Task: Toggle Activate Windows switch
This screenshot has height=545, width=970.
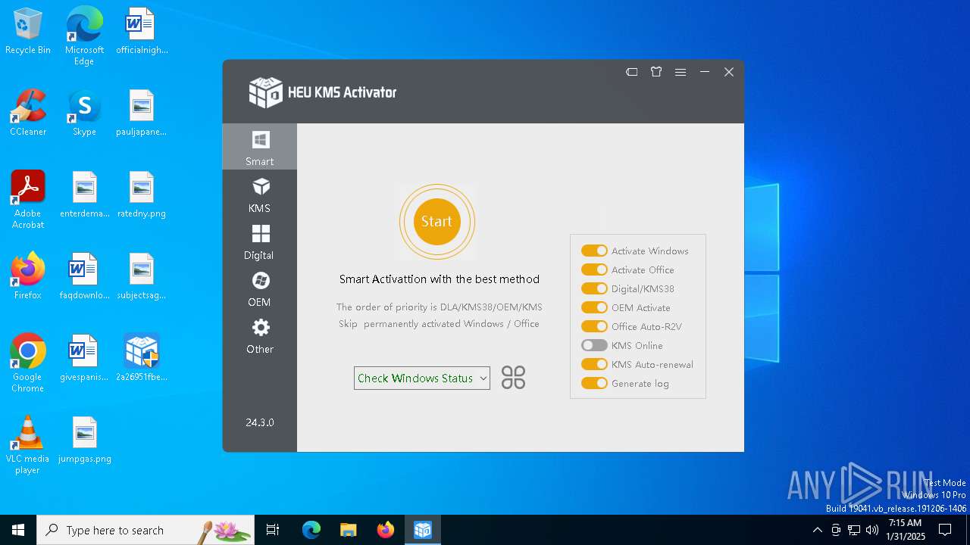Action: tap(594, 251)
